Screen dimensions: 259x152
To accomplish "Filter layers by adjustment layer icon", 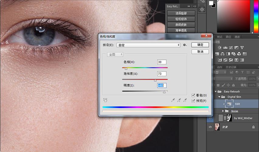I will (x=237, y=72).
